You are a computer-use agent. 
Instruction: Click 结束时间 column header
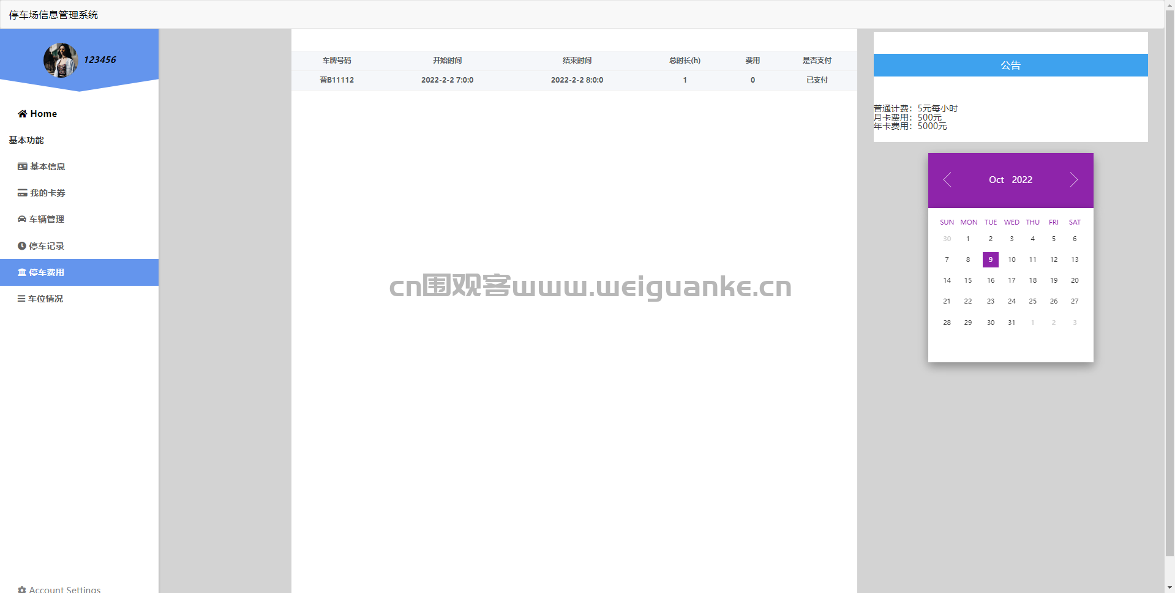tap(577, 61)
